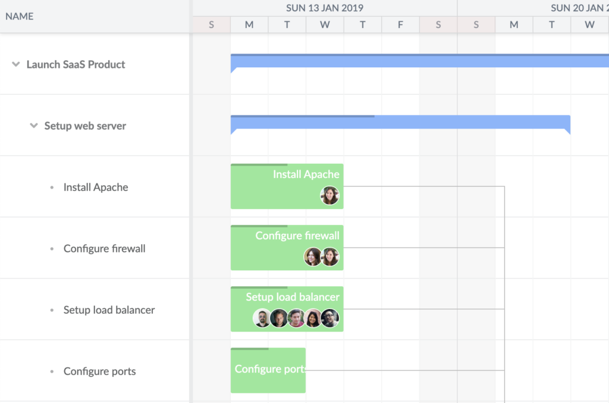Click the Friday day column header

[x=400, y=24]
